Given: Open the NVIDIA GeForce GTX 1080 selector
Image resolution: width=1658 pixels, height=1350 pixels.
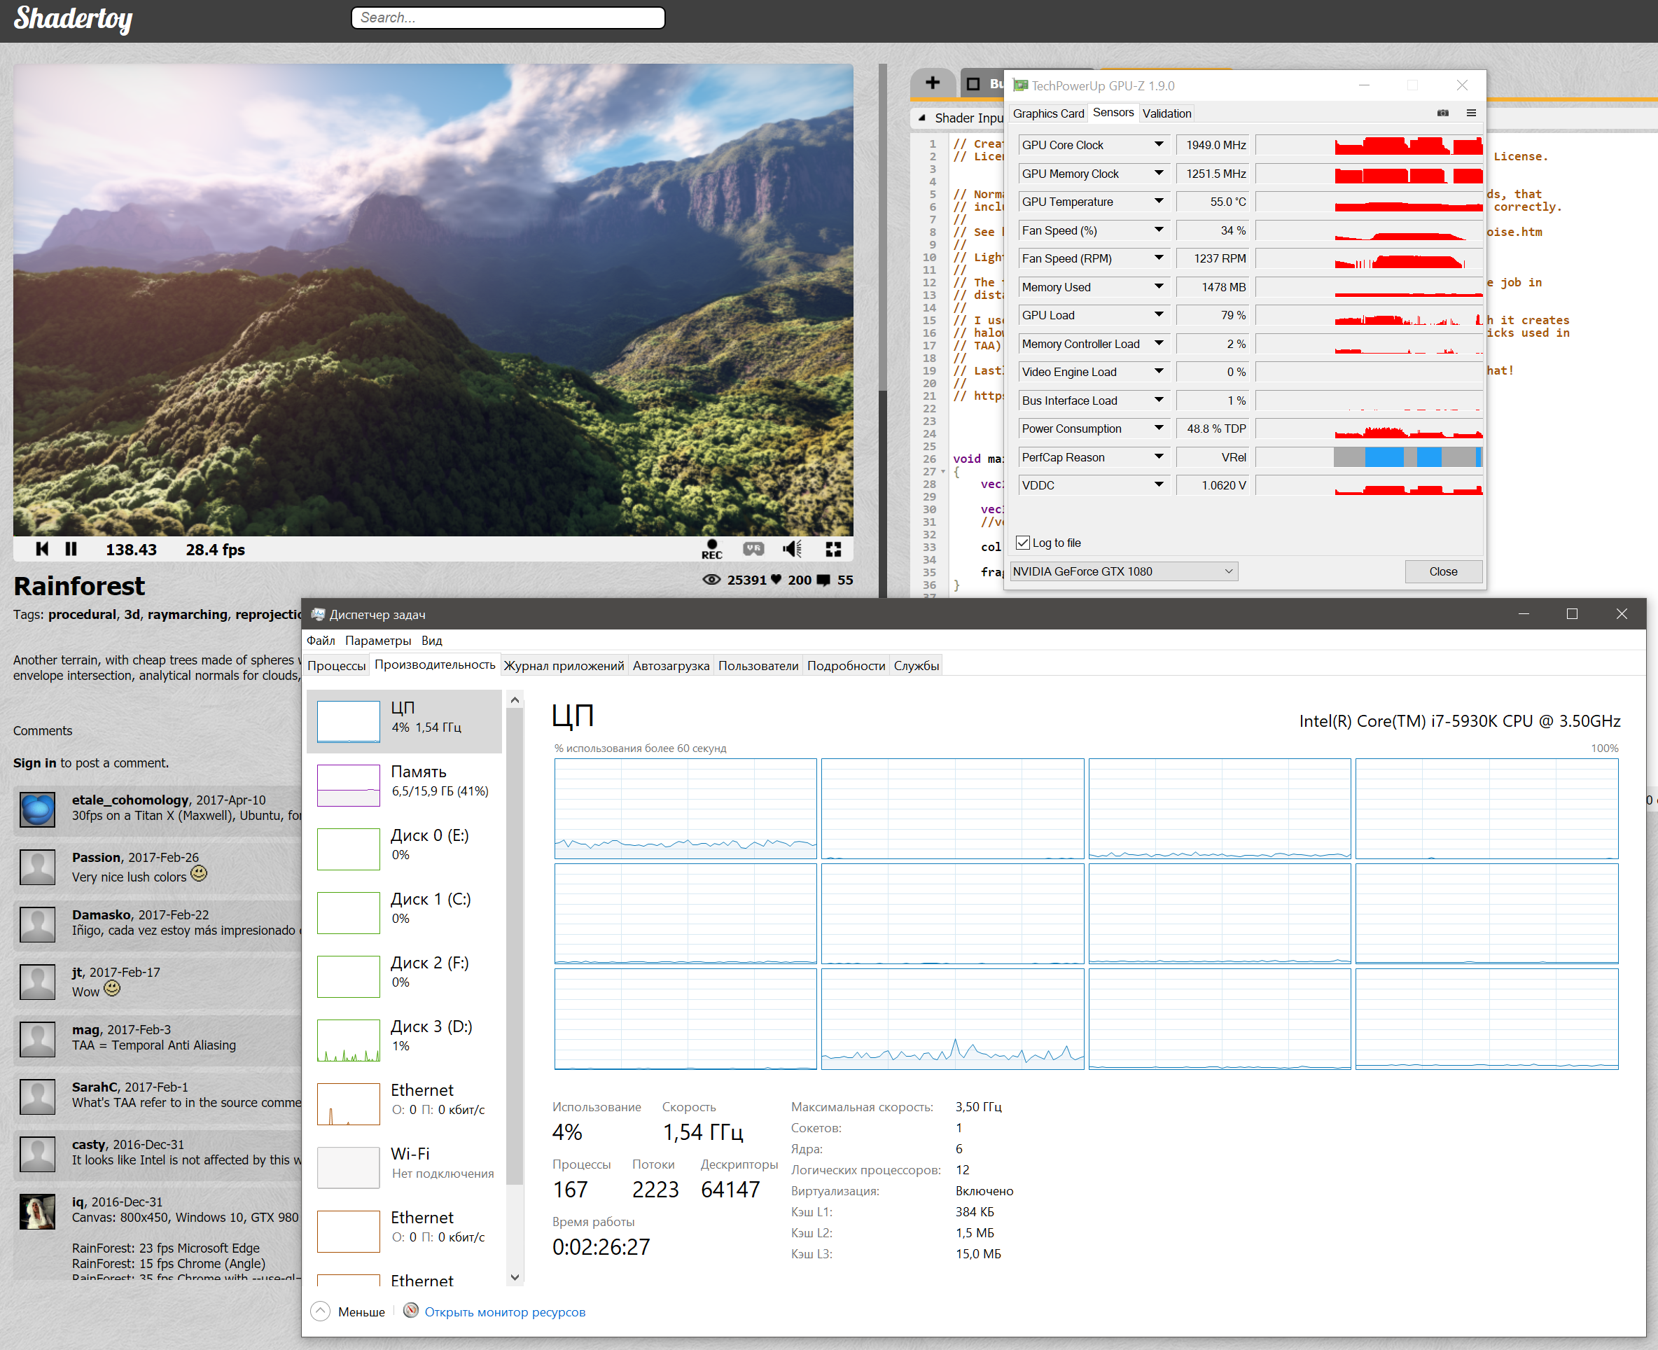Looking at the screenshot, I should 1123,571.
